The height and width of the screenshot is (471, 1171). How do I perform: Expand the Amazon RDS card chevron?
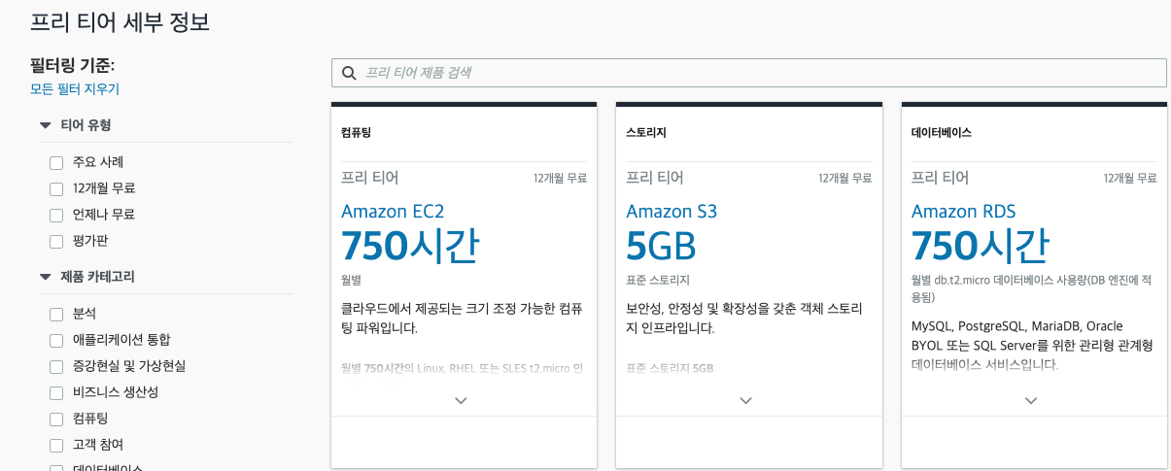click(x=1031, y=400)
